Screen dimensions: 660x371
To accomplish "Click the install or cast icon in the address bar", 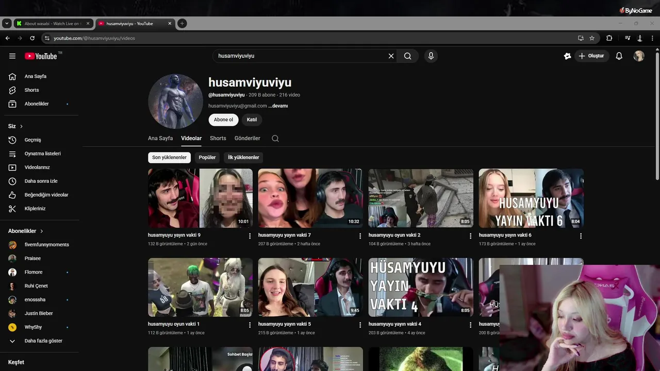I will click(581, 38).
